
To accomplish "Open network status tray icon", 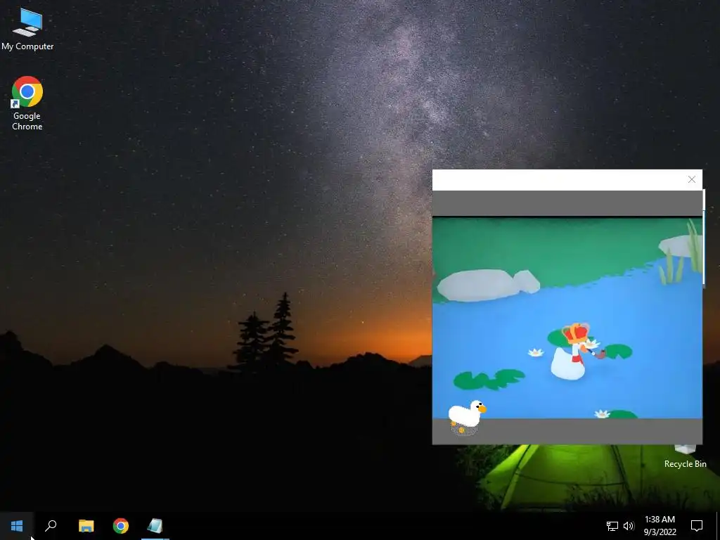I will click(x=612, y=526).
